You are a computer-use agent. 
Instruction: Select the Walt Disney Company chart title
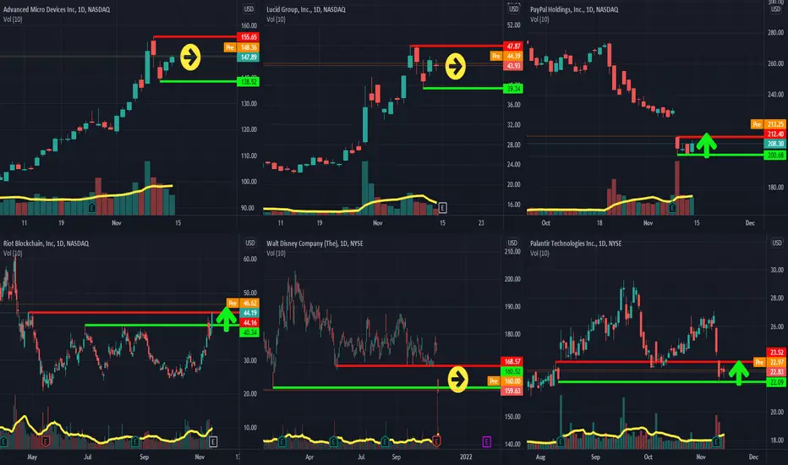(x=315, y=243)
